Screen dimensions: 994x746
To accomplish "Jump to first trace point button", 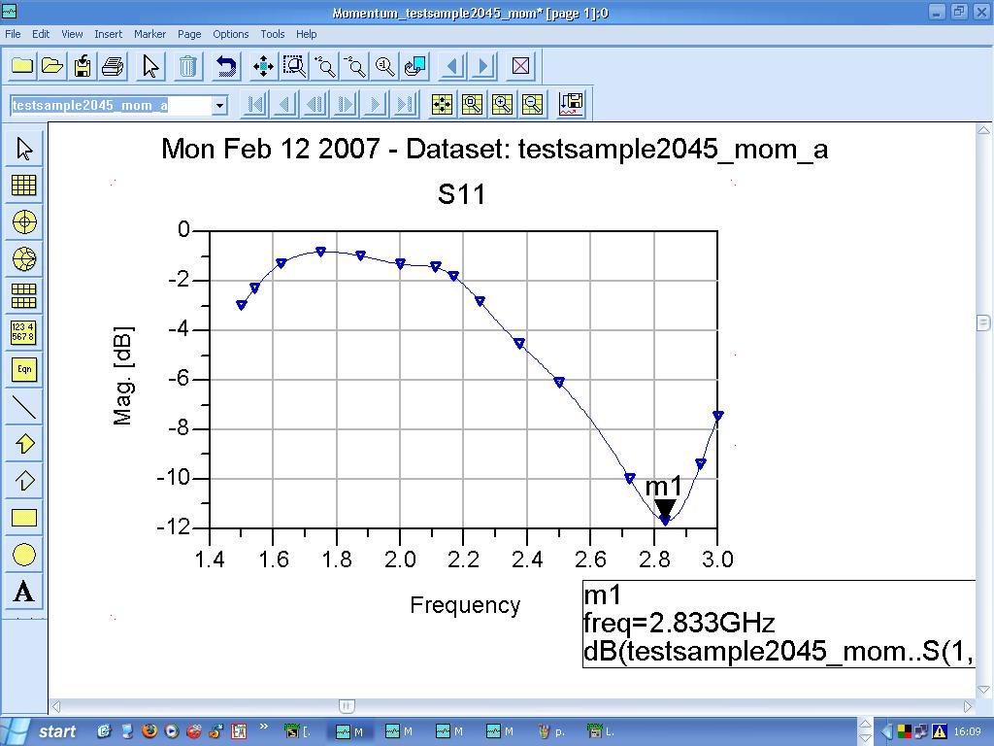I will (255, 104).
